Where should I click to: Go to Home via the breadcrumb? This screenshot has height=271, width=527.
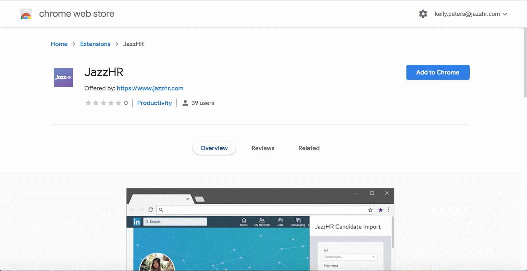[x=59, y=44]
